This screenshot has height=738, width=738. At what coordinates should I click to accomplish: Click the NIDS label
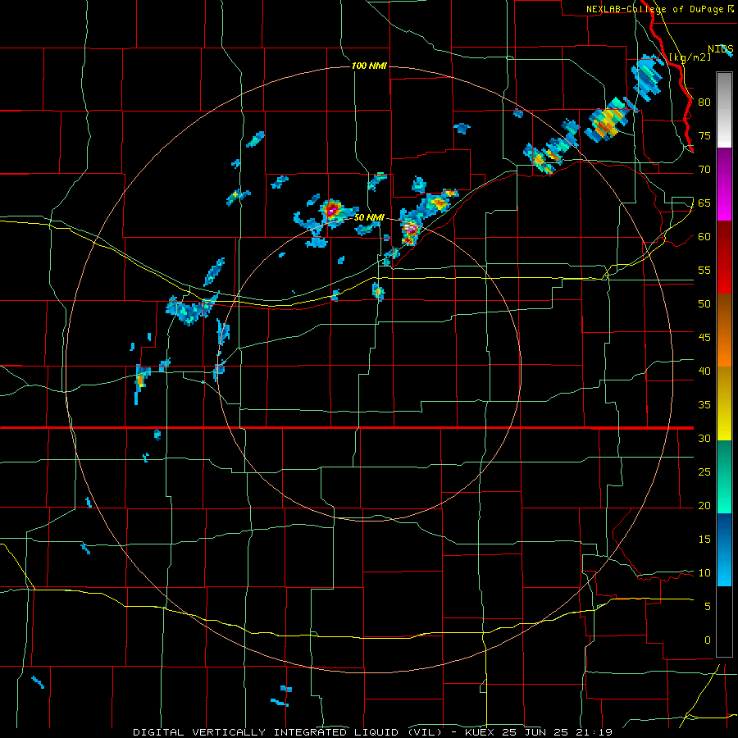point(721,49)
